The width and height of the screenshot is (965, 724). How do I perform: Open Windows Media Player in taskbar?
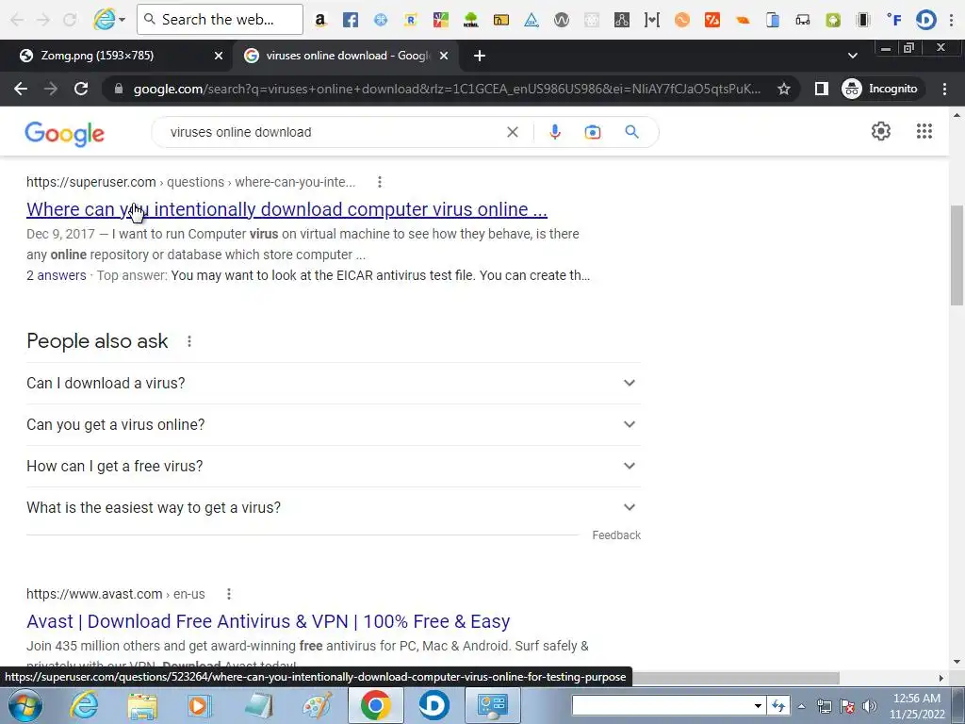(x=198, y=705)
